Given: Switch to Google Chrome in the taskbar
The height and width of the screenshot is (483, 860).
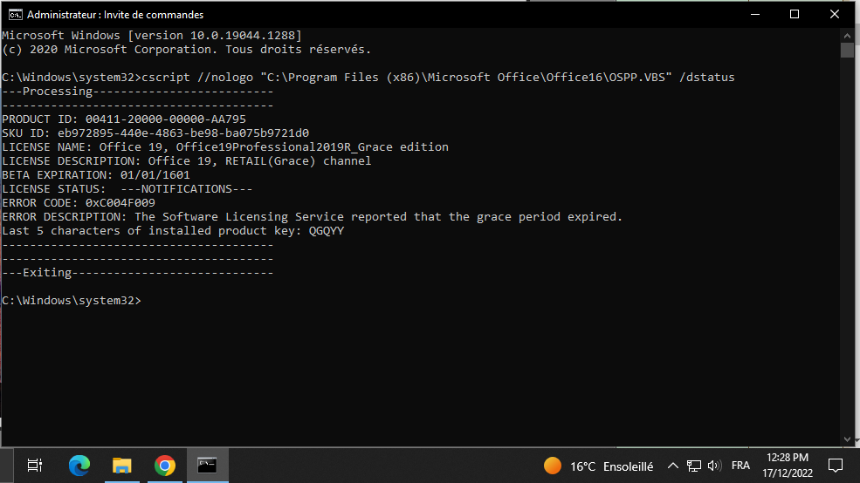Looking at the screenshot, I should 164,466.
